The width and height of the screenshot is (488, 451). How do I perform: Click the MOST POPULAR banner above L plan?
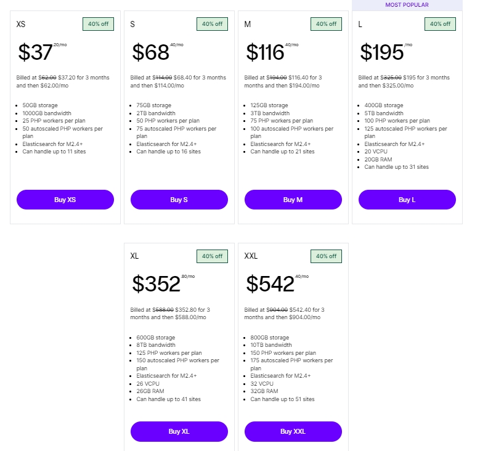407,5
